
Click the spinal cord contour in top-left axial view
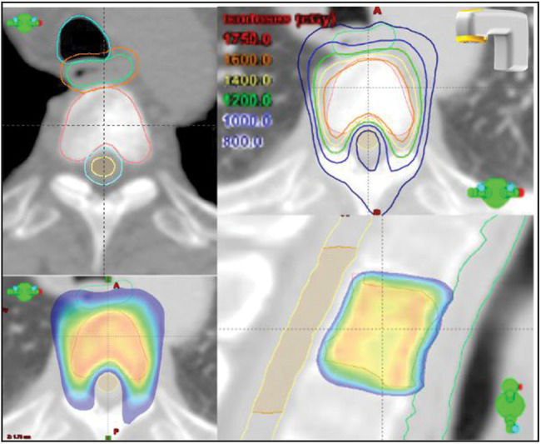coord(104,167)
